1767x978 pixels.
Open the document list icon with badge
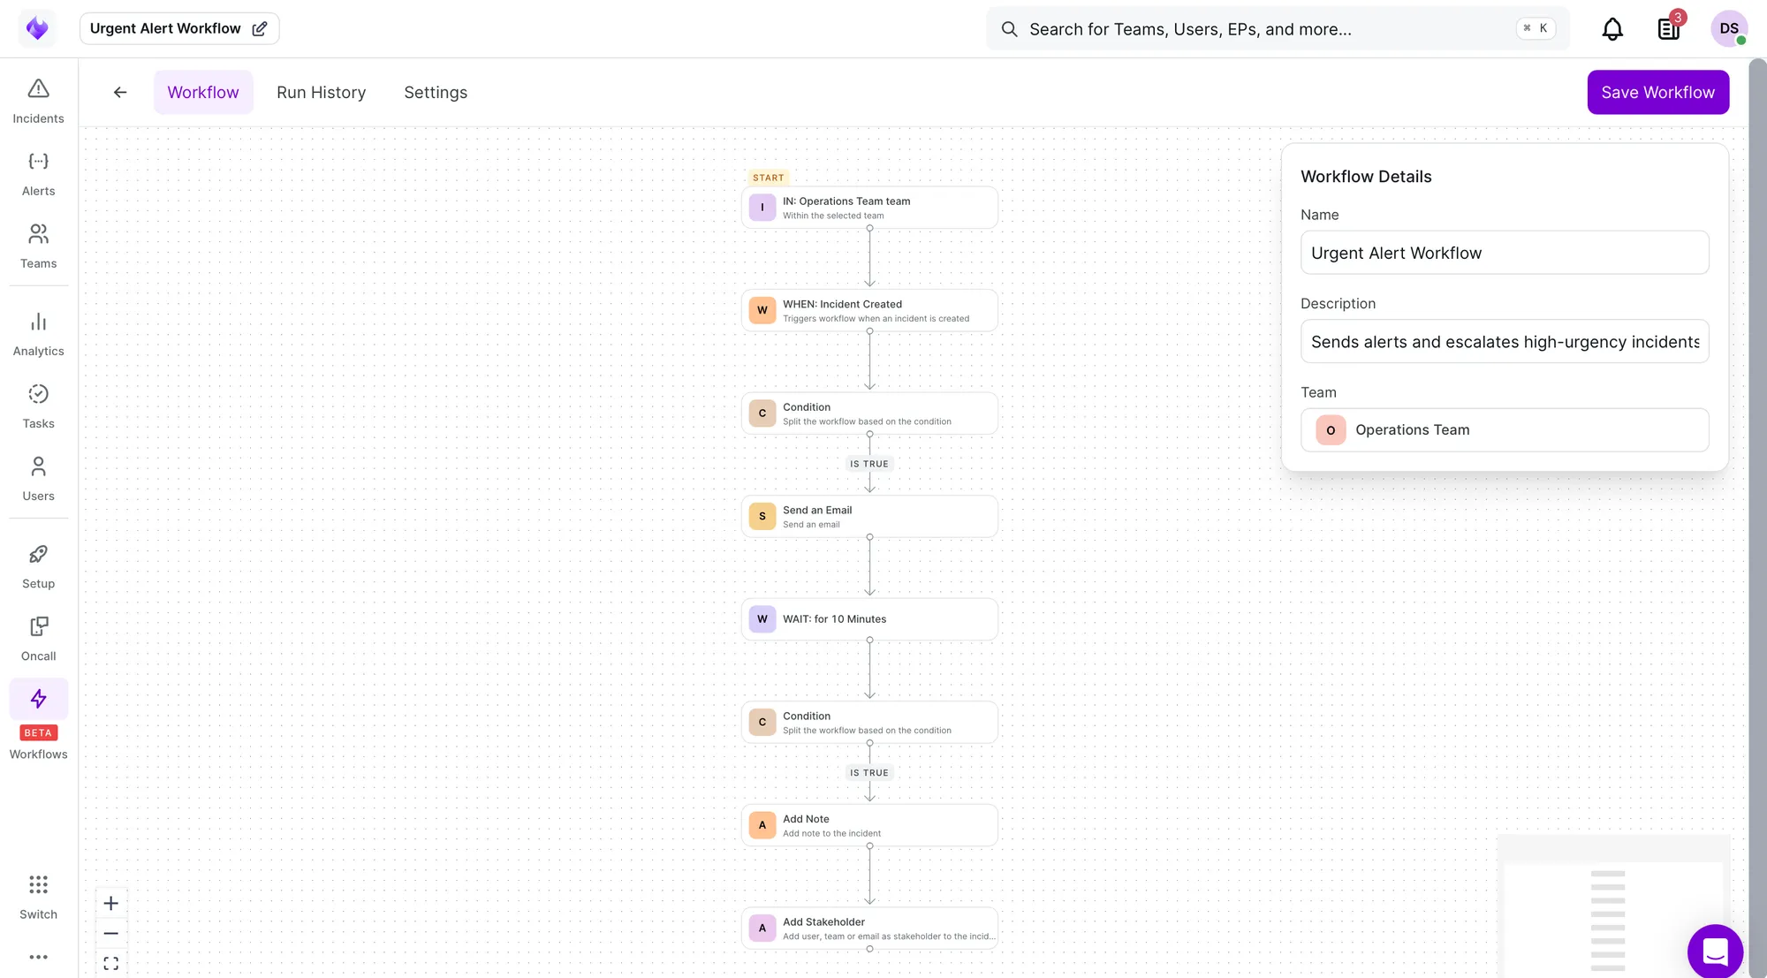point(1669,29)
